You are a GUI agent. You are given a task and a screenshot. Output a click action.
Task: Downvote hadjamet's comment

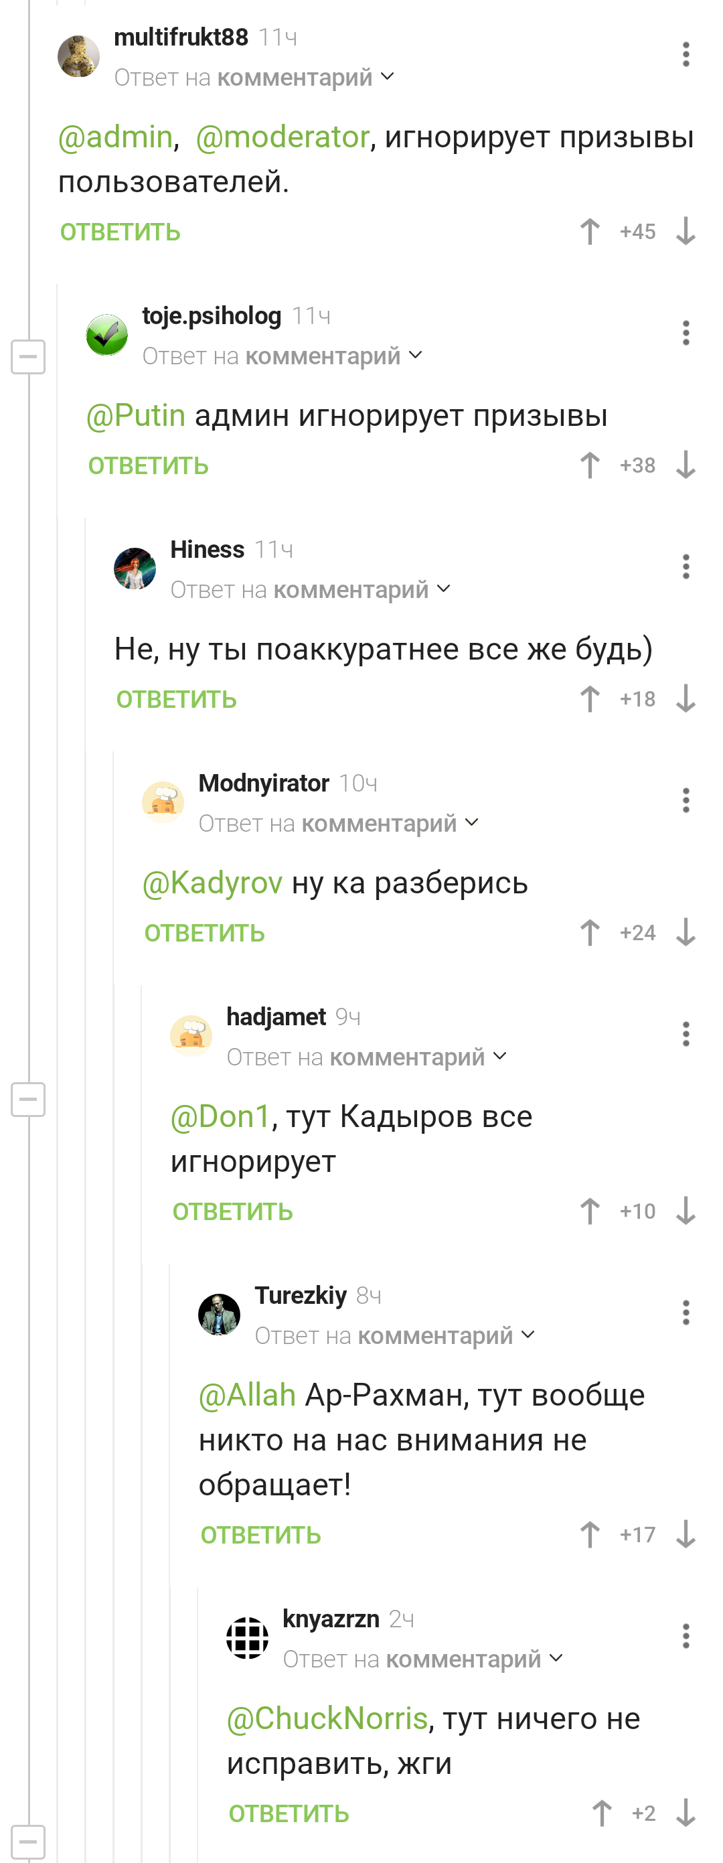click(x=686, y=1211)
